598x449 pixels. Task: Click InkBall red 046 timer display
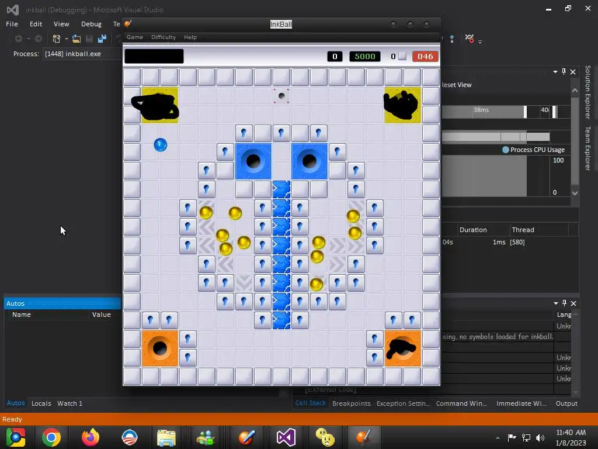[x=425, y=57]
